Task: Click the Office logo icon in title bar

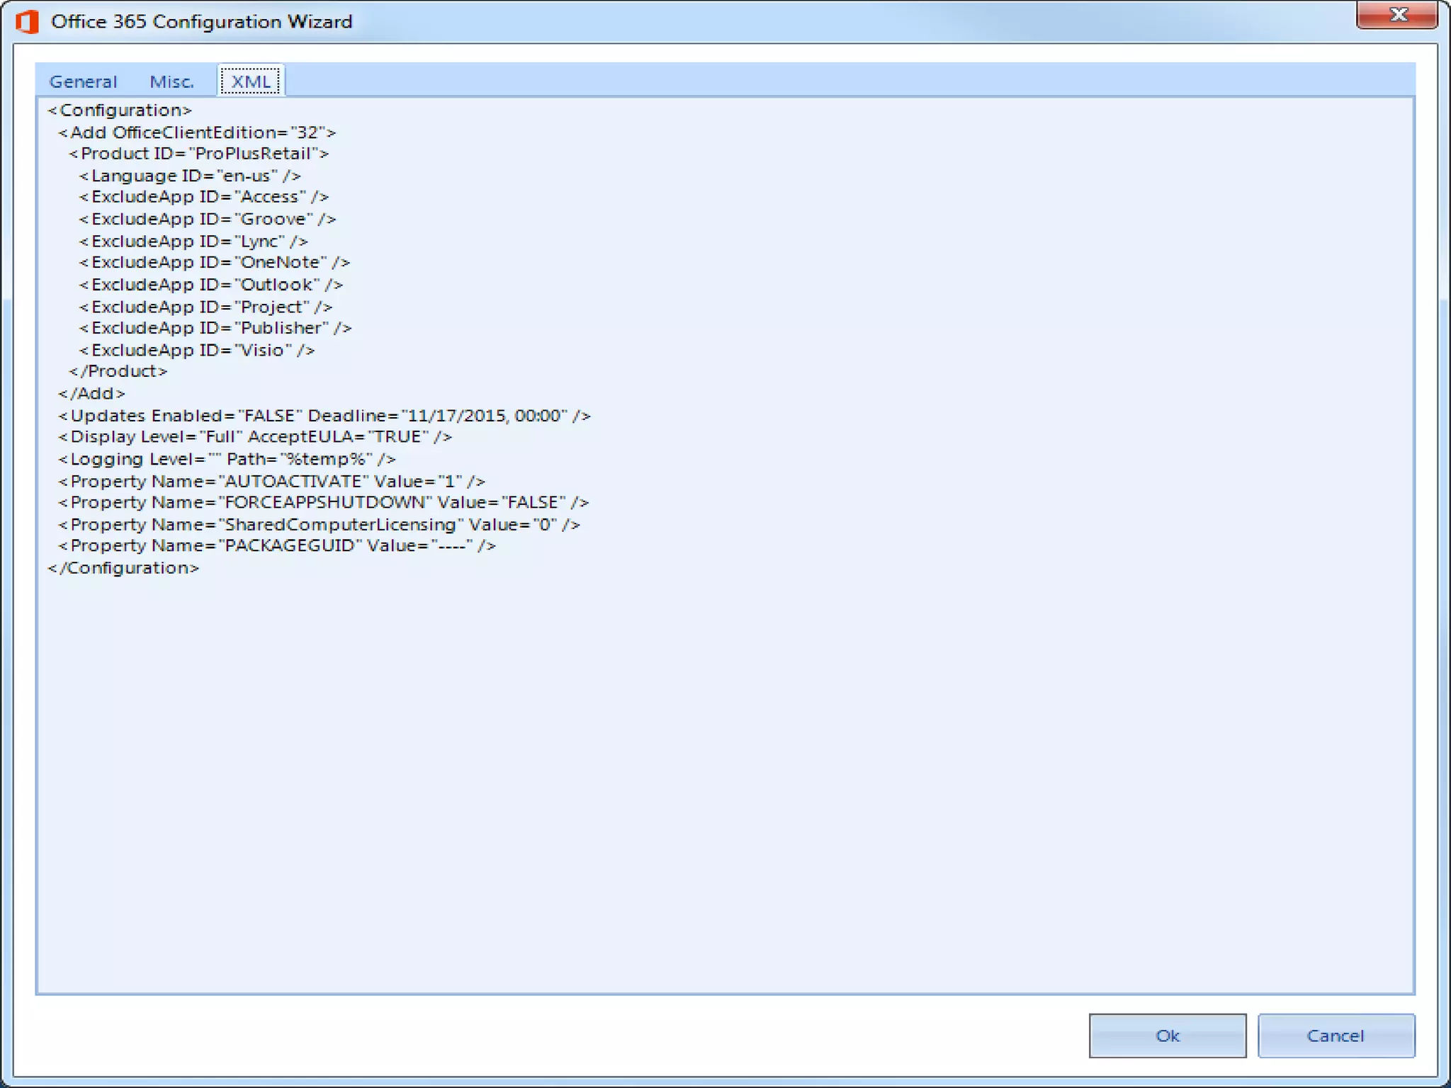Action: [x=27, y=22]
